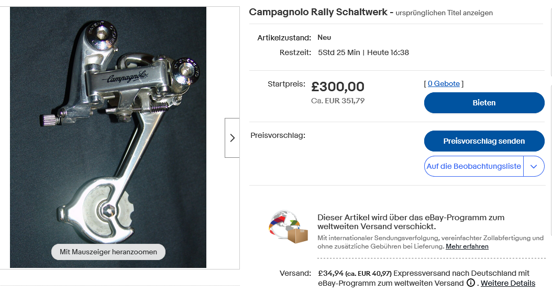Add item via Auf die Beobachtungsliste

[473, 167]
